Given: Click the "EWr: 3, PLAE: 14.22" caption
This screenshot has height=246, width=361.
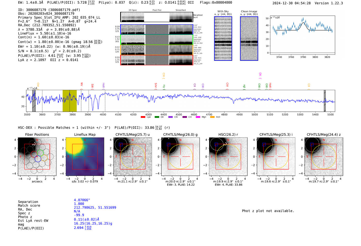Looking at the screenshot, I should (180, 185).
